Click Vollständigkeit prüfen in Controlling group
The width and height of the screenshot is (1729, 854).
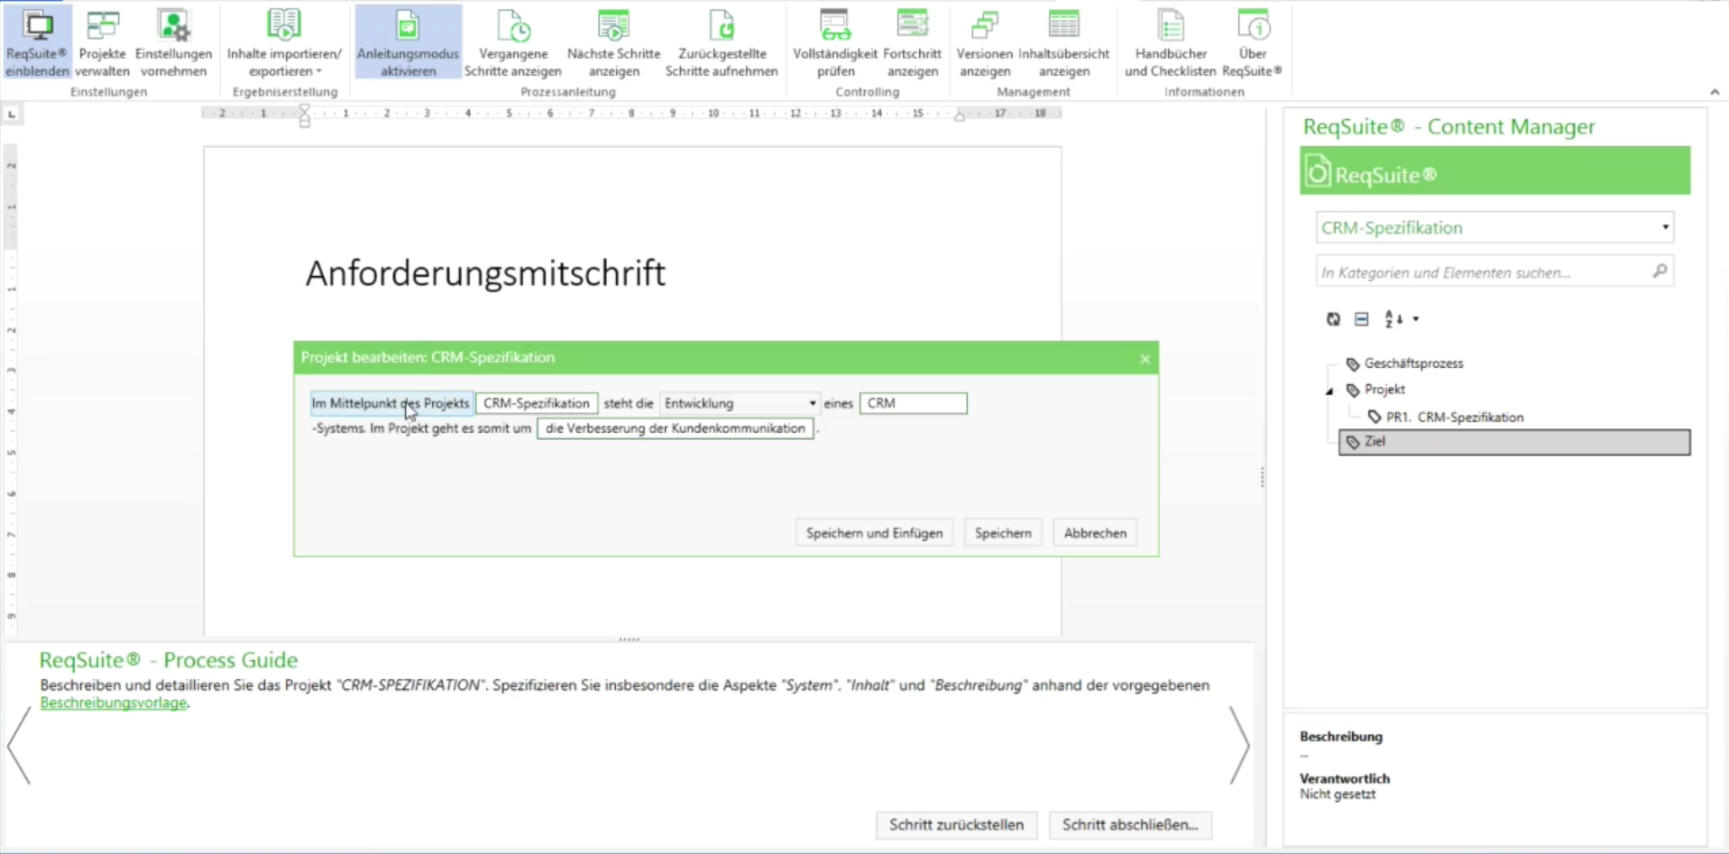click(x=834, y=41)
